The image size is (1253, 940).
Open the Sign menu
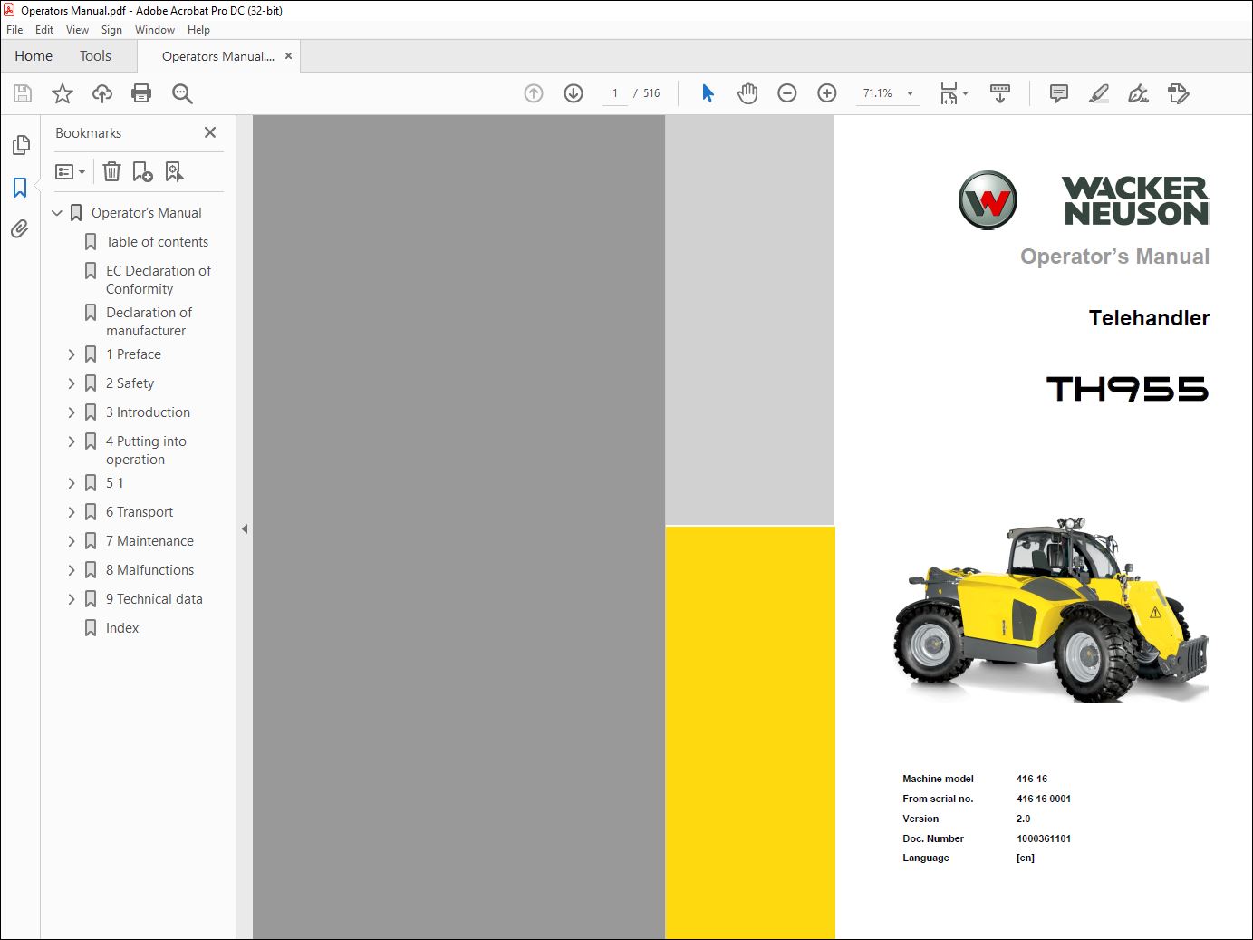tap(111, 30)
